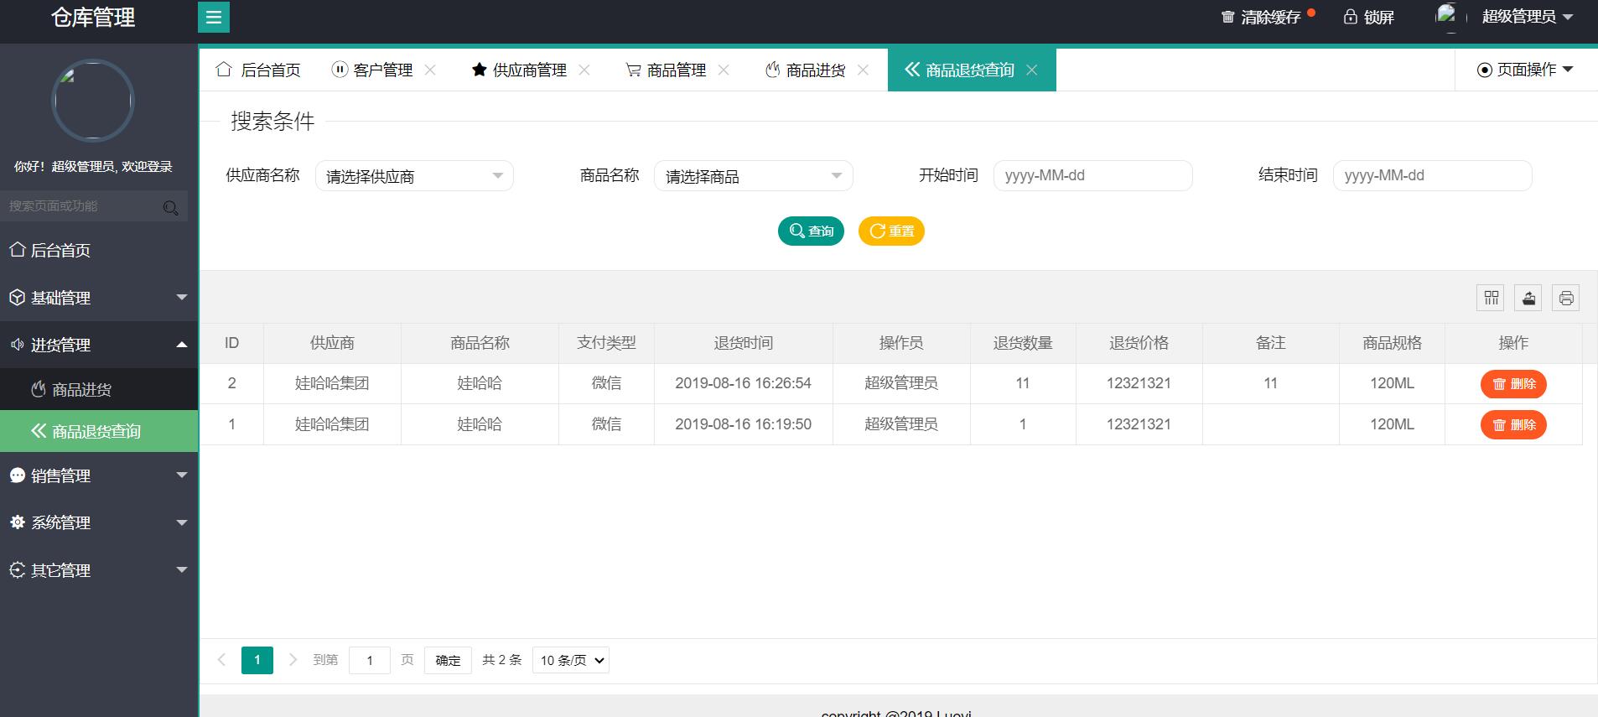Expand the 系统管理 sidebar menu

click(x=99, y=522)
